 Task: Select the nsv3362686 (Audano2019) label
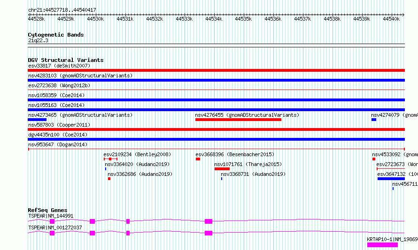pos(140,174)
